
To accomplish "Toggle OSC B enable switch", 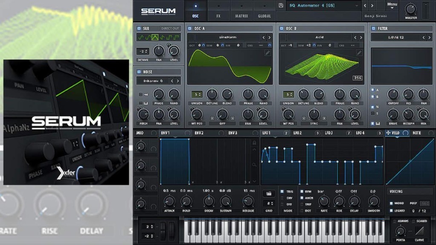I will [x=281, y=28].
